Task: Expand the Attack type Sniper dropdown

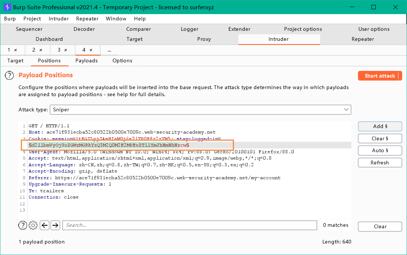Action: coord(346,109)
